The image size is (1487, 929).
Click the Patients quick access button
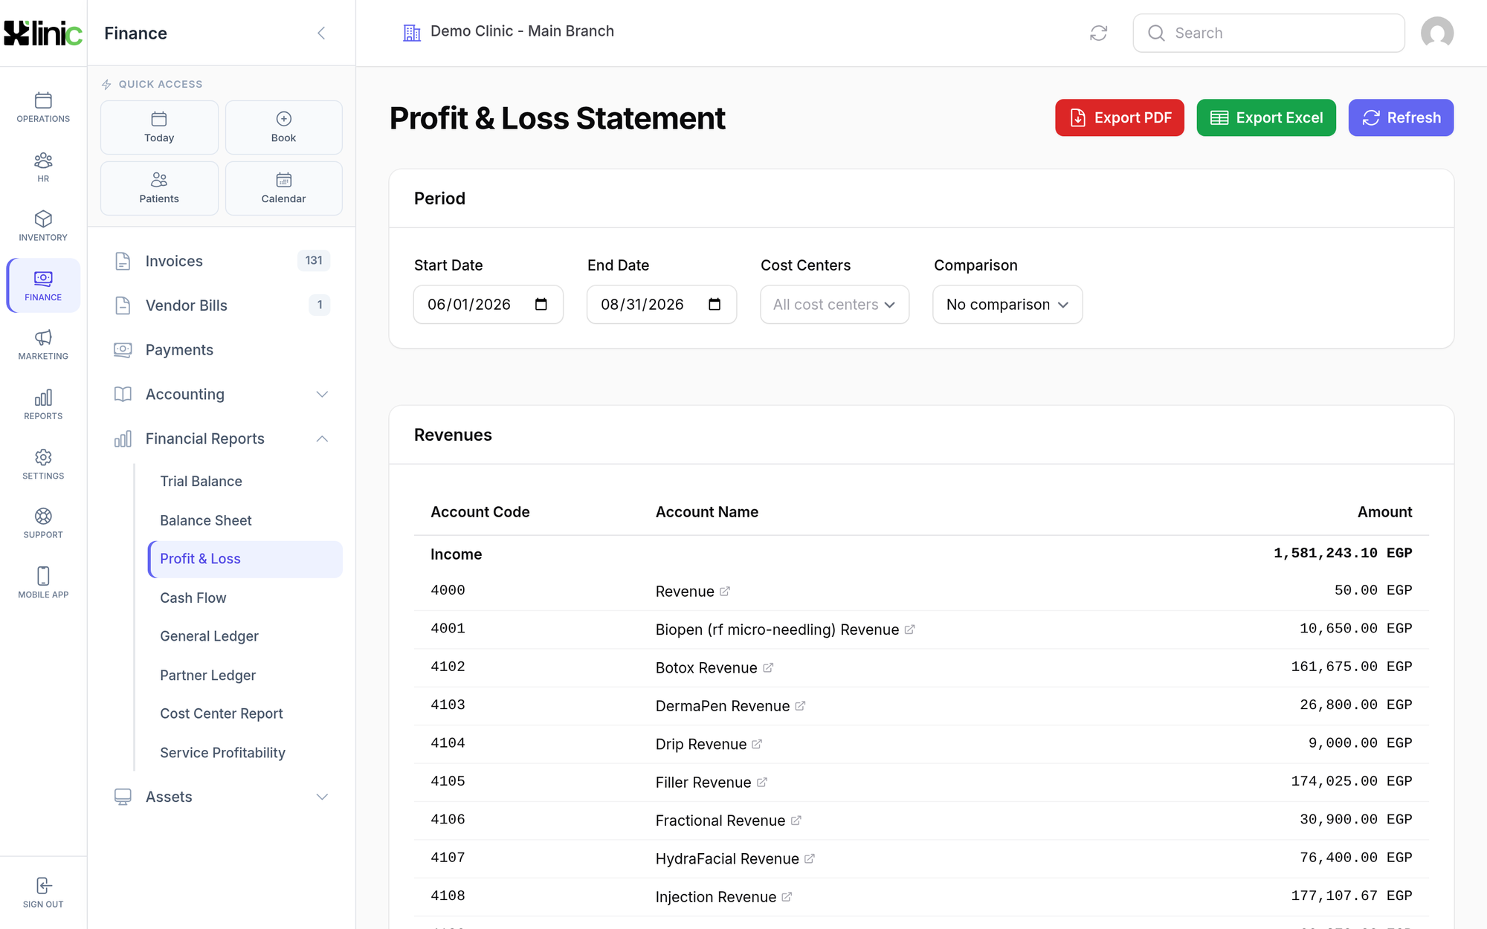click(159, 188)
